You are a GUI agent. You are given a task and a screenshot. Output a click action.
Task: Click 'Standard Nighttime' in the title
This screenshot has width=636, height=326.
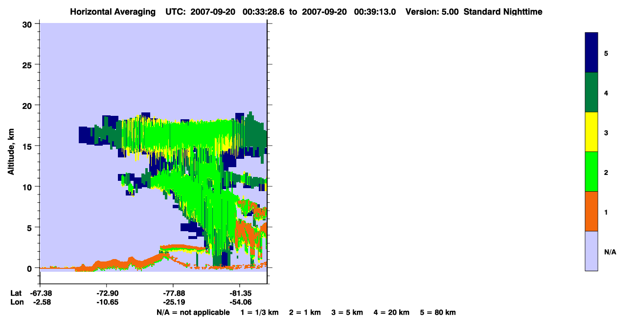pyautogui.click(x=503, y=12)
